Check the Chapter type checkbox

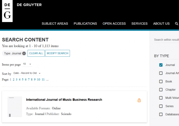161,90
